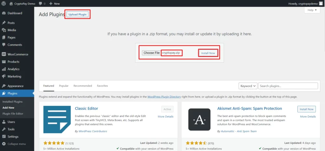Click the Search plugins input field

[288, 86]
